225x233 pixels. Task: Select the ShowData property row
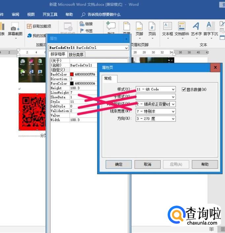74,97
